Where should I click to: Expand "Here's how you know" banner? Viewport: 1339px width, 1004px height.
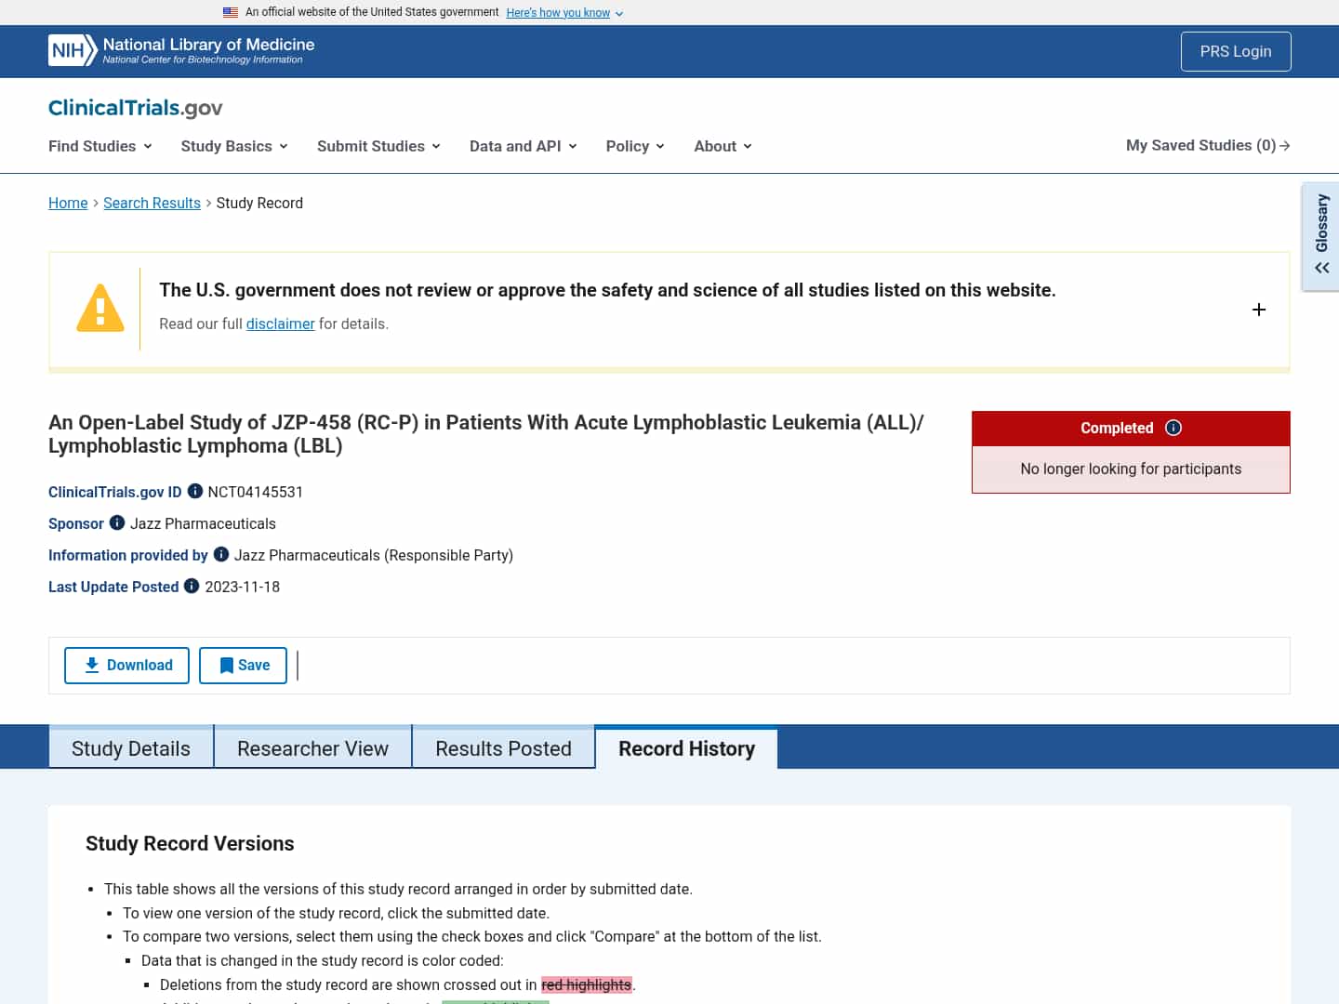coord(564,13)
